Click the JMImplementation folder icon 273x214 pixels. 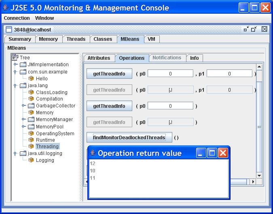[x=23, y=65]
